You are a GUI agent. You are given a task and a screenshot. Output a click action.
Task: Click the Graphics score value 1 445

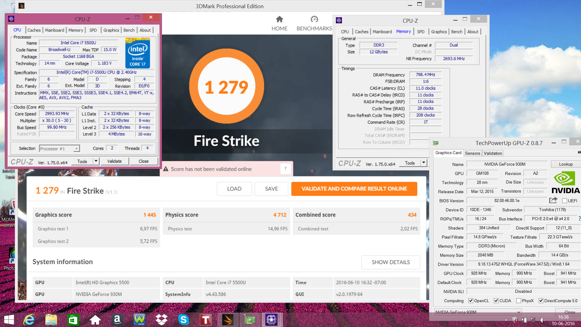[x=150, y=215]
